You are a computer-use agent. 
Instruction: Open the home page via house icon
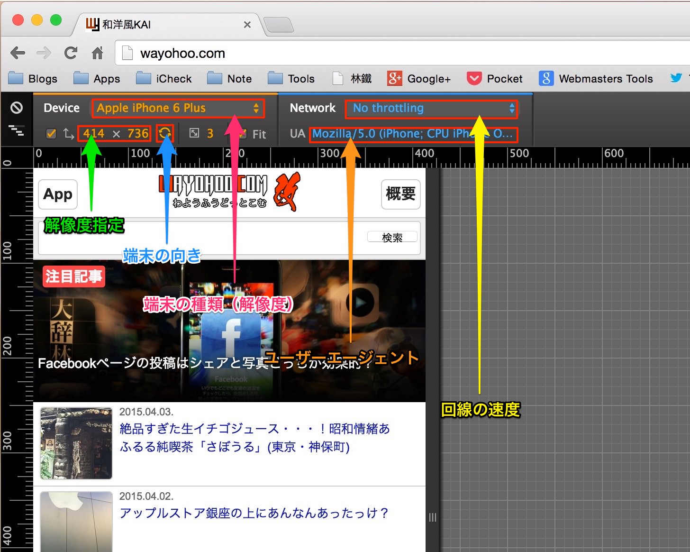point(97,53)
